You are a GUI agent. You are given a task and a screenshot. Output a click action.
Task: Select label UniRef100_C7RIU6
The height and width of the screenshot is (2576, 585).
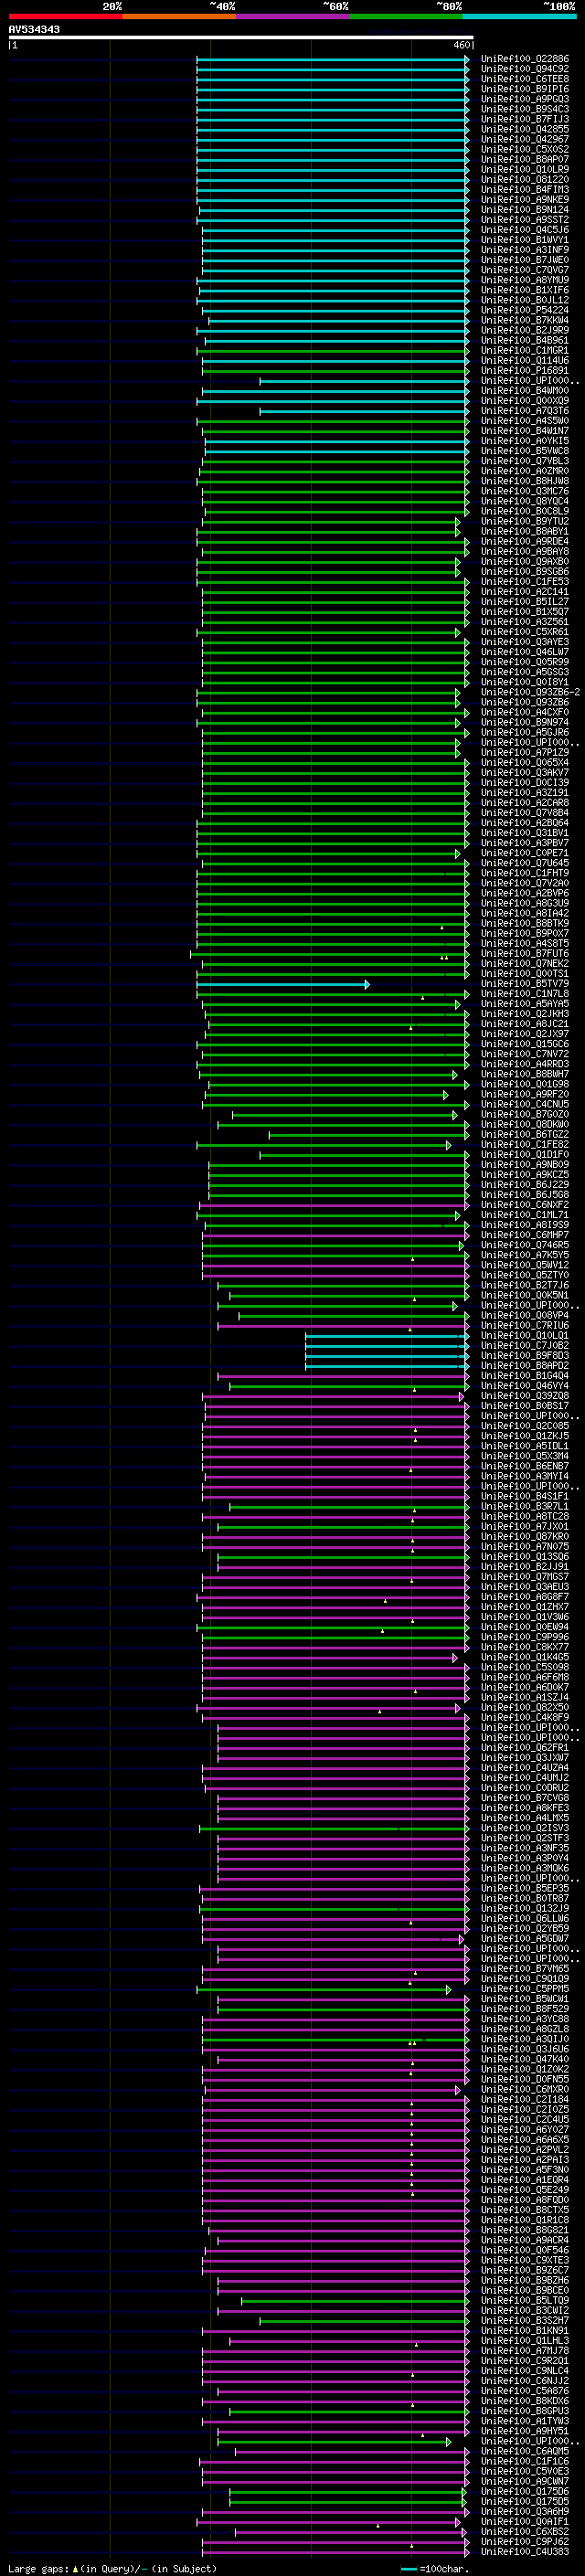coord(524,1326)
